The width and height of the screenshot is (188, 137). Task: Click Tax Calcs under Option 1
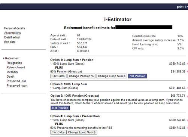coord(58,76)
